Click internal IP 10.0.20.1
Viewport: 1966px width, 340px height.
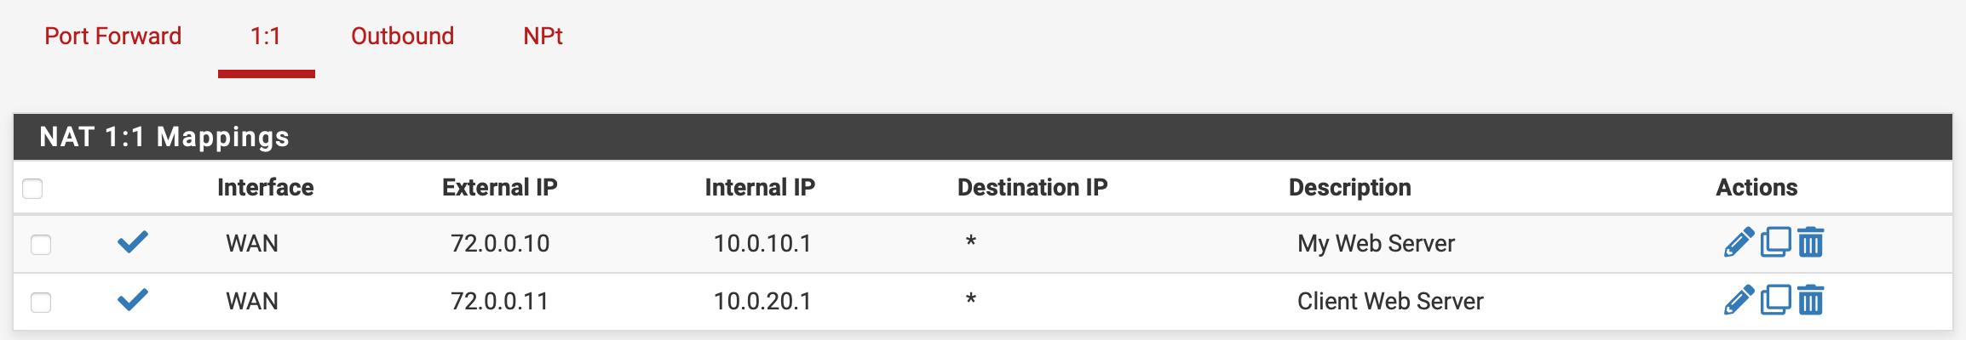pyautogui.click(x=762, y=301)
